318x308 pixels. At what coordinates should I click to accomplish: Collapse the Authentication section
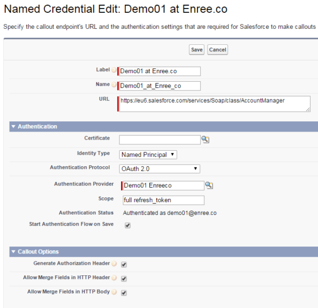point(13,126)
